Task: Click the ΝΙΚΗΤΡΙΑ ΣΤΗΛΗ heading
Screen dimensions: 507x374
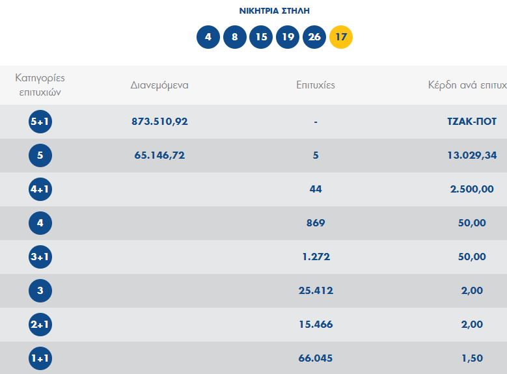Action: [x=274, y=11]
